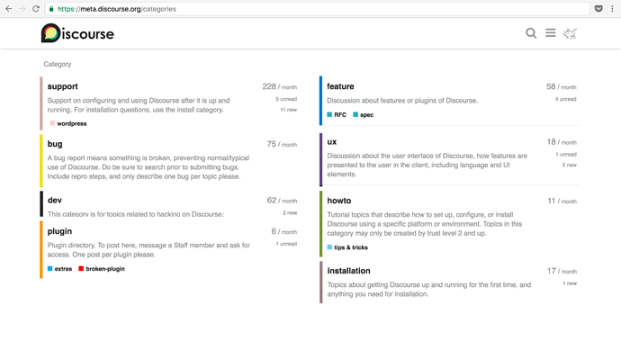Screen dimensions: 621x358
Task: Open the user avatar menu
Action: (x=570, y=33)
